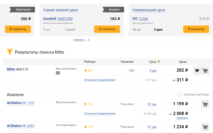Screen dimensions: 213x133
Task: Click the yellow funnel filter icon
Action: pyautogui.click(x=10, y=52)
